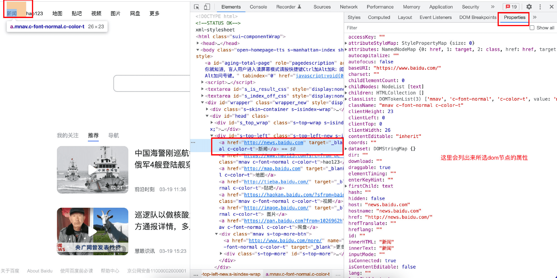Image resolution: width=557 pixels, height=278 pixels.
Task: Open the 视频 nav link
Action: click(x=96, y=13)
